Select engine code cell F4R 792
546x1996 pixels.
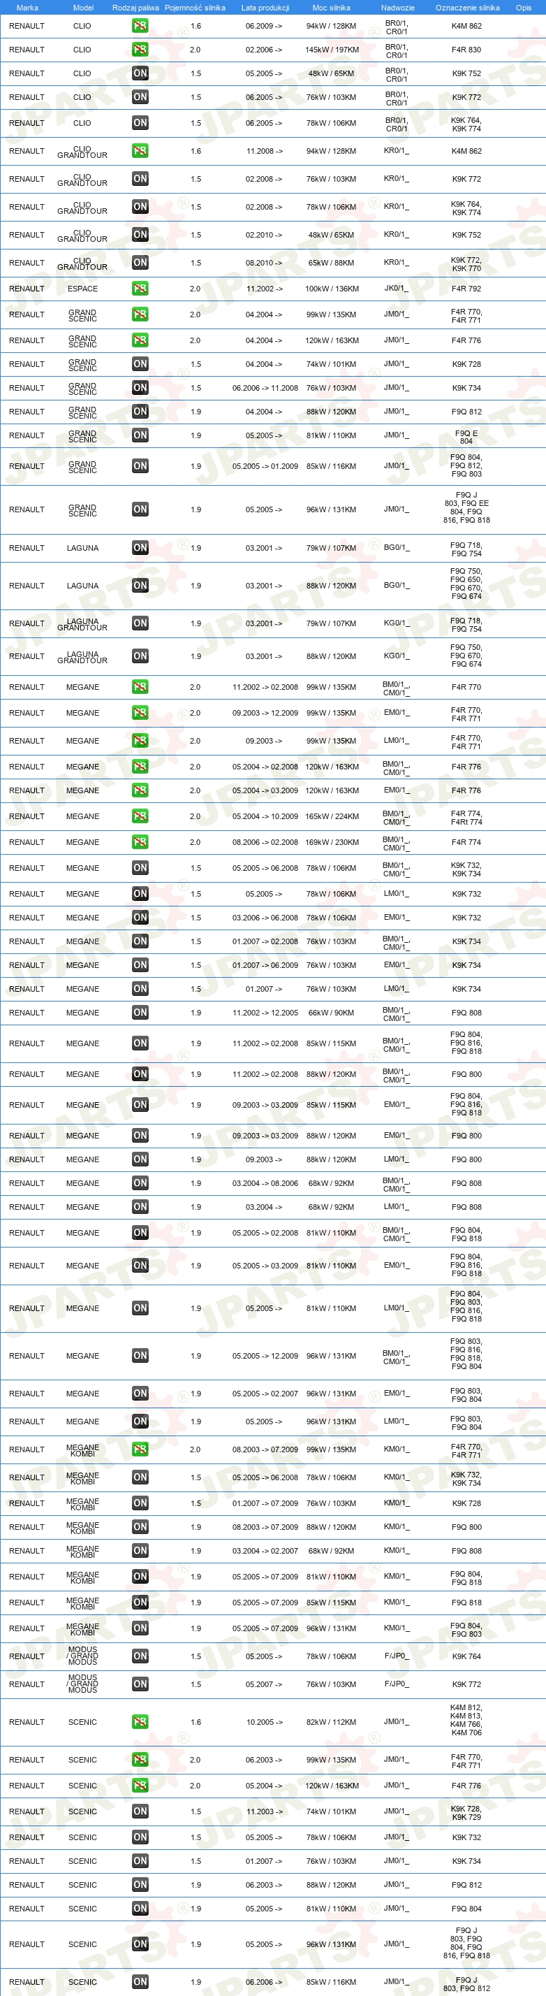(x=466, y=289)
